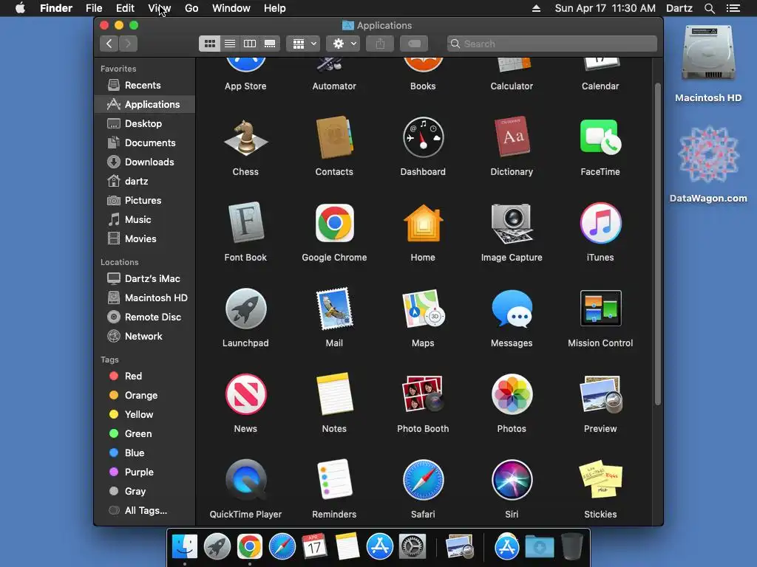Select the Reminders app icon

point(334,480)
